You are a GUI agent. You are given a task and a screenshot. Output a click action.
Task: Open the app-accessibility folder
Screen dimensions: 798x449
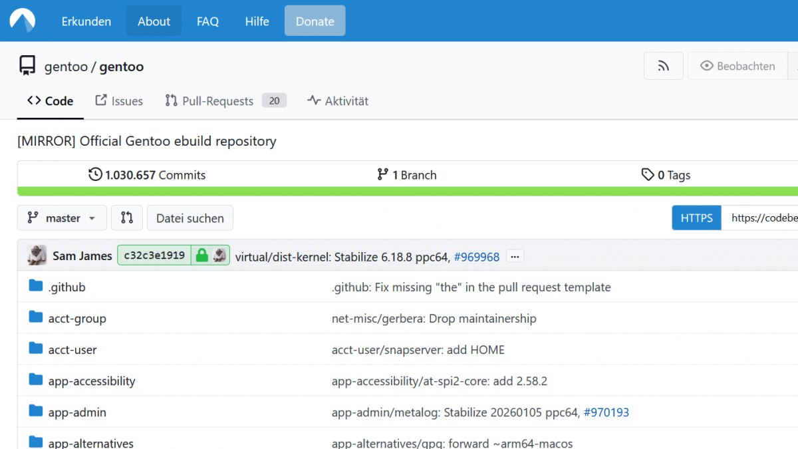pyautogui.click(x=91, y=381)
